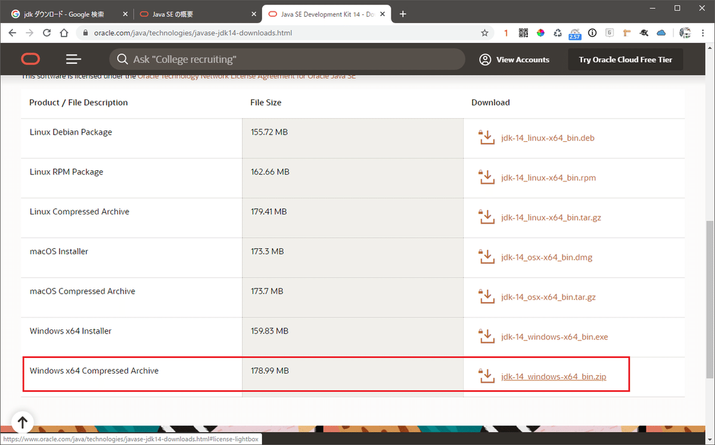Image resolution: width=715 pixels, height=445 pixels.
Task: Click the download icon for jdk-14_linux-x64_bin.rpm
Action: [487, 178]
